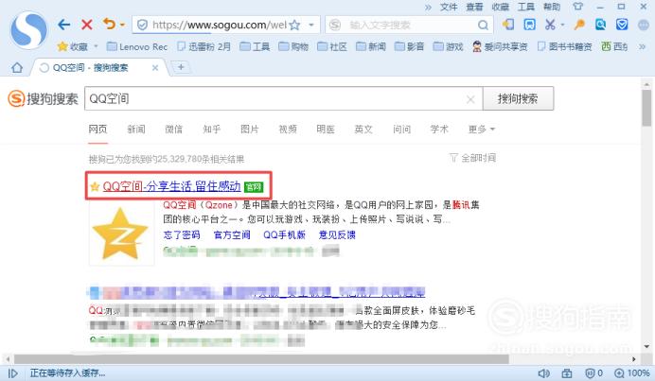Open the blue shield security icon
Screen dimensions: 655x381
622,25
